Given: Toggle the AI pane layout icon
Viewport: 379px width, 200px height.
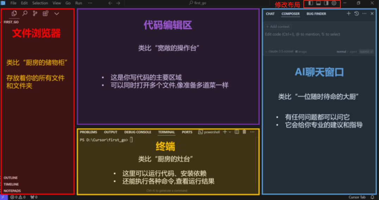Looking at the screenshot, I should pos(326,3).
